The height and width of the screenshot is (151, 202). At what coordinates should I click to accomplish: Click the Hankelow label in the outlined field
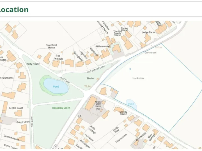[138, 78]
